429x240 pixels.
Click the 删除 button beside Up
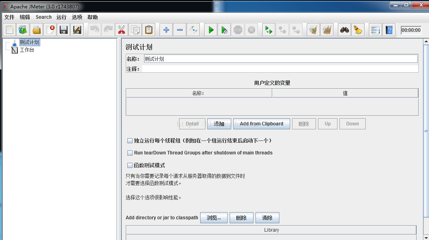click(x=304, y=124)
